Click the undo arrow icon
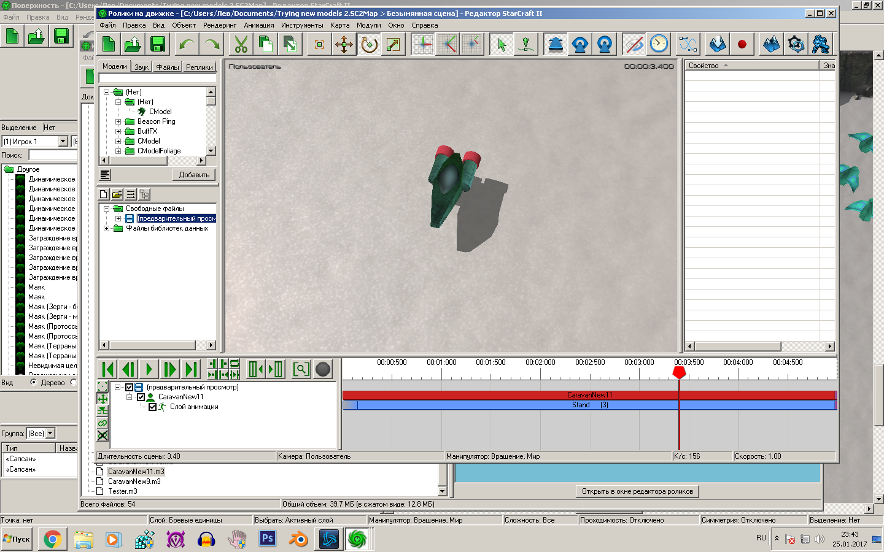 point(187,44)
